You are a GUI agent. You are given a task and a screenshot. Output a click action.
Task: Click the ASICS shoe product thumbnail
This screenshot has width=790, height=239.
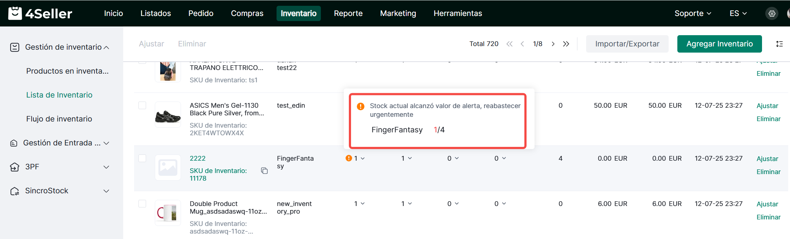168,115
